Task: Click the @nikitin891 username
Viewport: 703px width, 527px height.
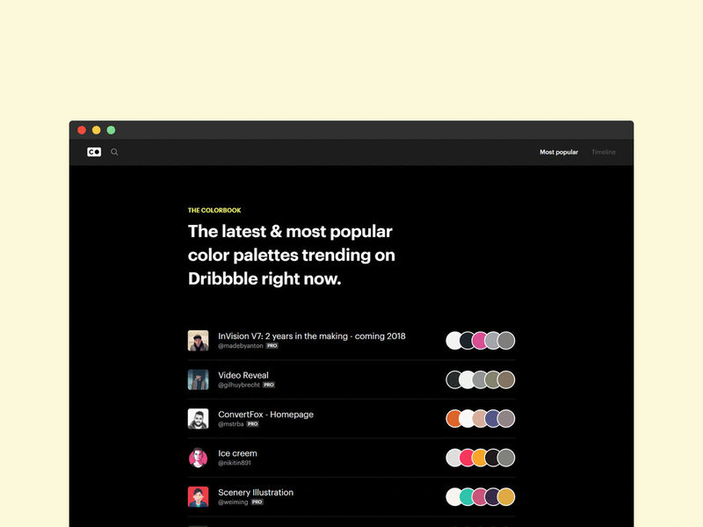Action: click(236, 464)
